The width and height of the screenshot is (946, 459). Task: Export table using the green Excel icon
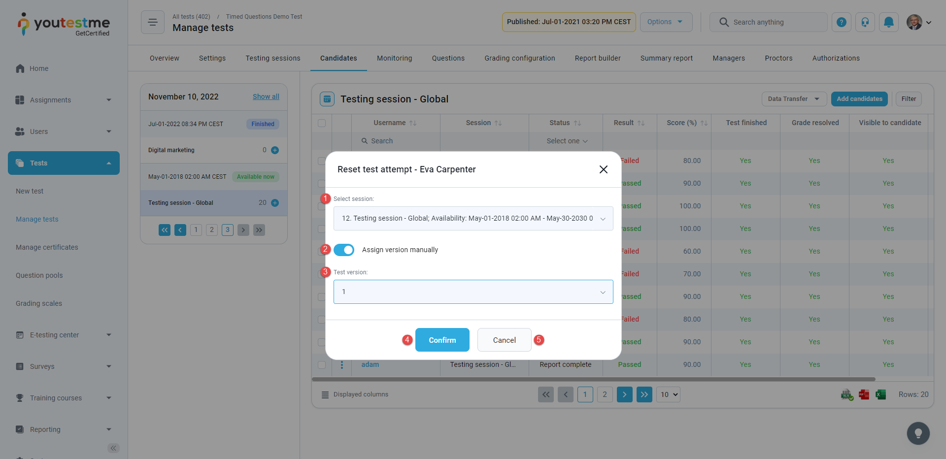point(880,394)
